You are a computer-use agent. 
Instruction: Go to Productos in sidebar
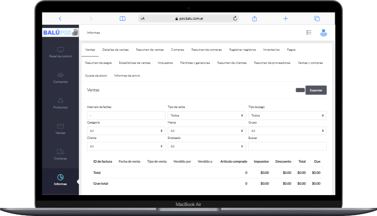tap(60, 101)
